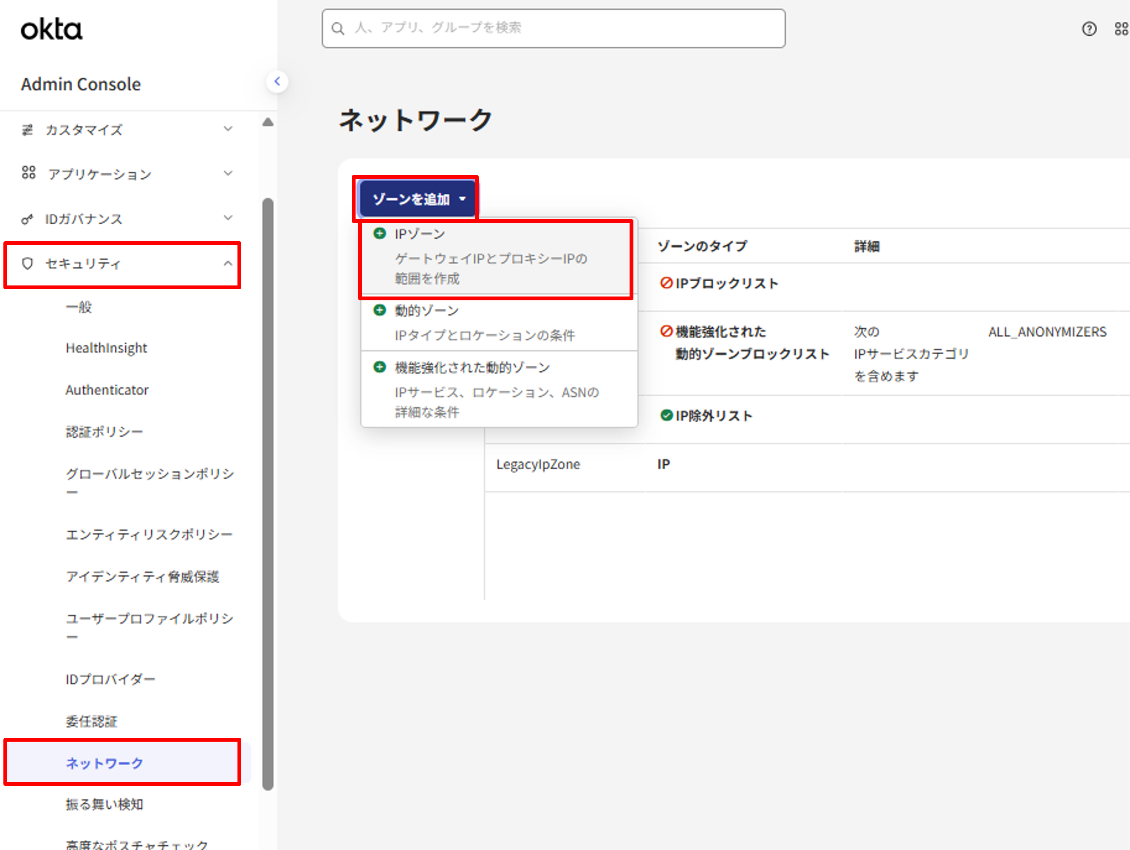Click the grid icon beside アプリケーション

tap(28, 173)
